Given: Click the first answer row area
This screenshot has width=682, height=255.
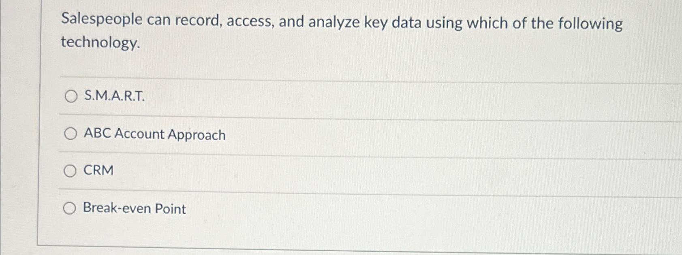Looking at the screenshot, I should coord(324,97).
